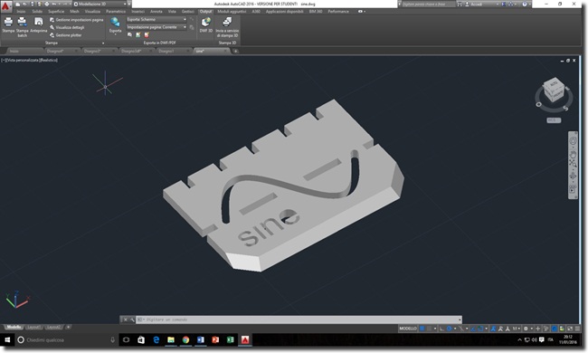The image size is (588, 353).
Task: Expand Modellazione 3D workspace dropdown
Action: (x=101, y=5)
